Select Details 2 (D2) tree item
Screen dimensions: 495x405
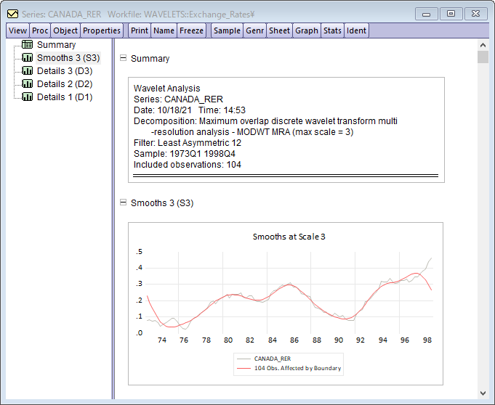pos(65,84)
